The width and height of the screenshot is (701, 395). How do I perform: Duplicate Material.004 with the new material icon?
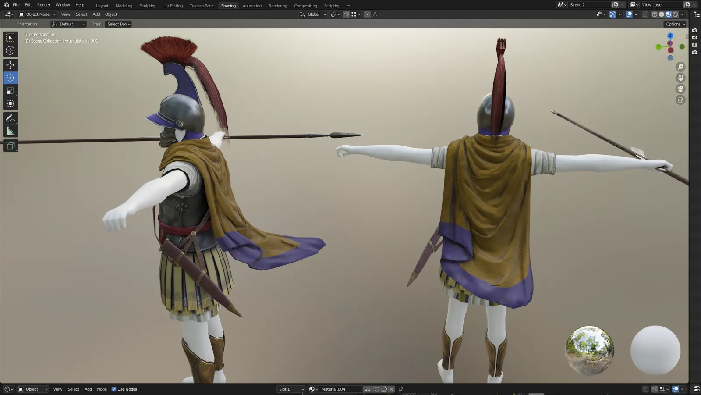click(x=384, y=389)
